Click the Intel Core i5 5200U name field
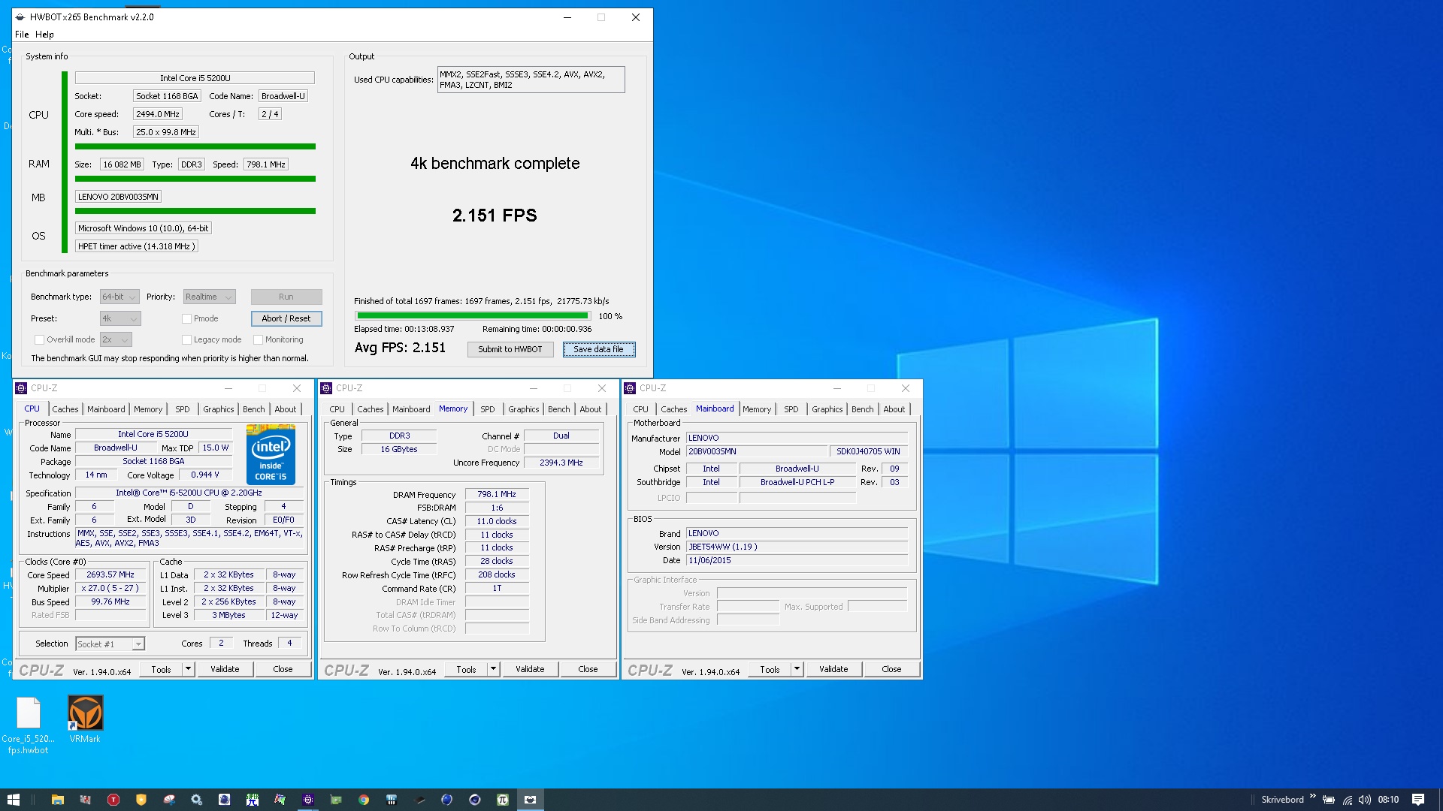 (x=195, y=78)
